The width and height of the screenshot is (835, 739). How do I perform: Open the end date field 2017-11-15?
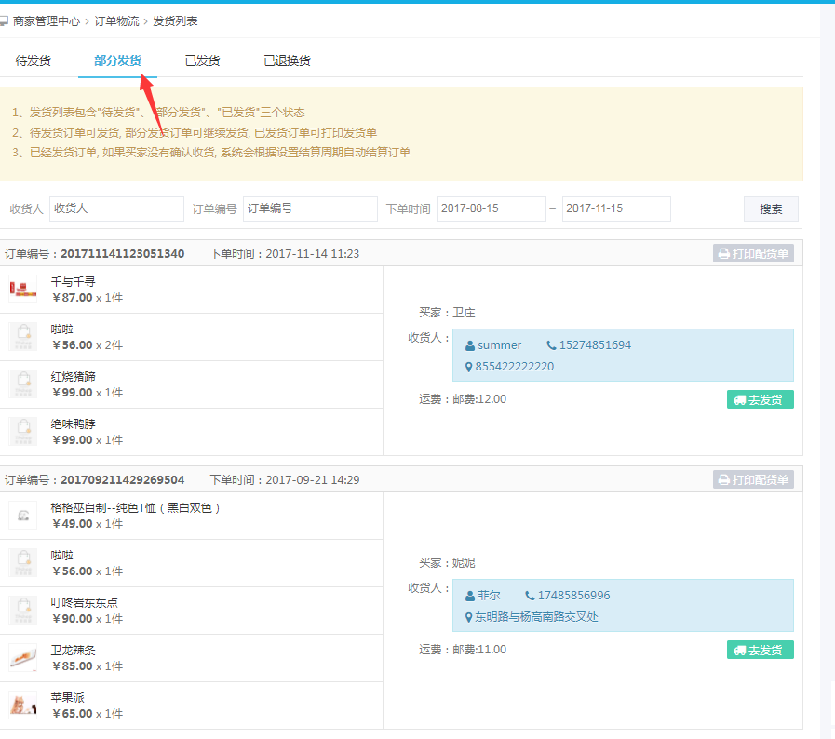point(616,208)
